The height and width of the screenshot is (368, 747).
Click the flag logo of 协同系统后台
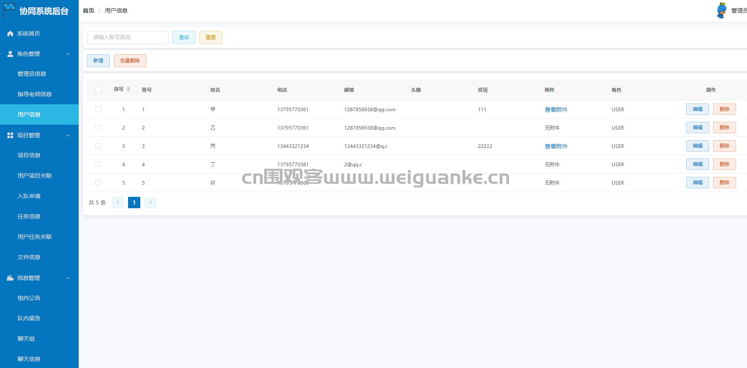pyautogui.click(x=9, y=10)
